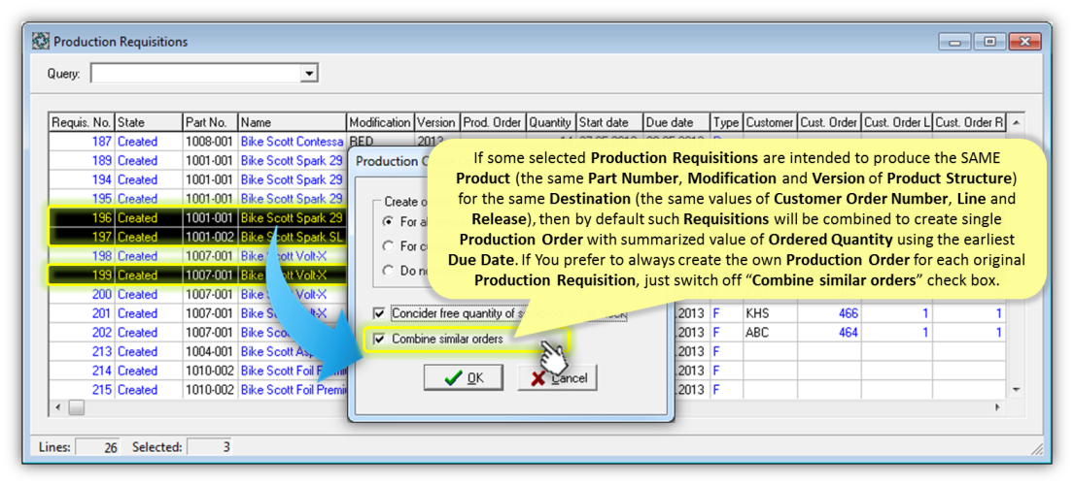Screen dimensions: 1074x486
Task: Click the Cust. Order R column header
Action: pos(969,122)
